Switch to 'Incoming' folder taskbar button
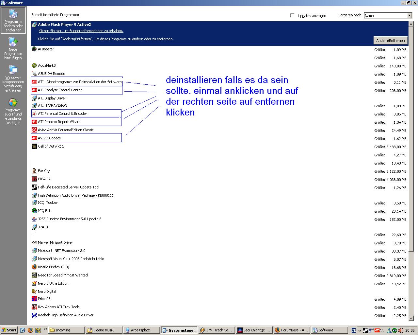Viewport: 418px width, 335px height. tap(66, 330)
